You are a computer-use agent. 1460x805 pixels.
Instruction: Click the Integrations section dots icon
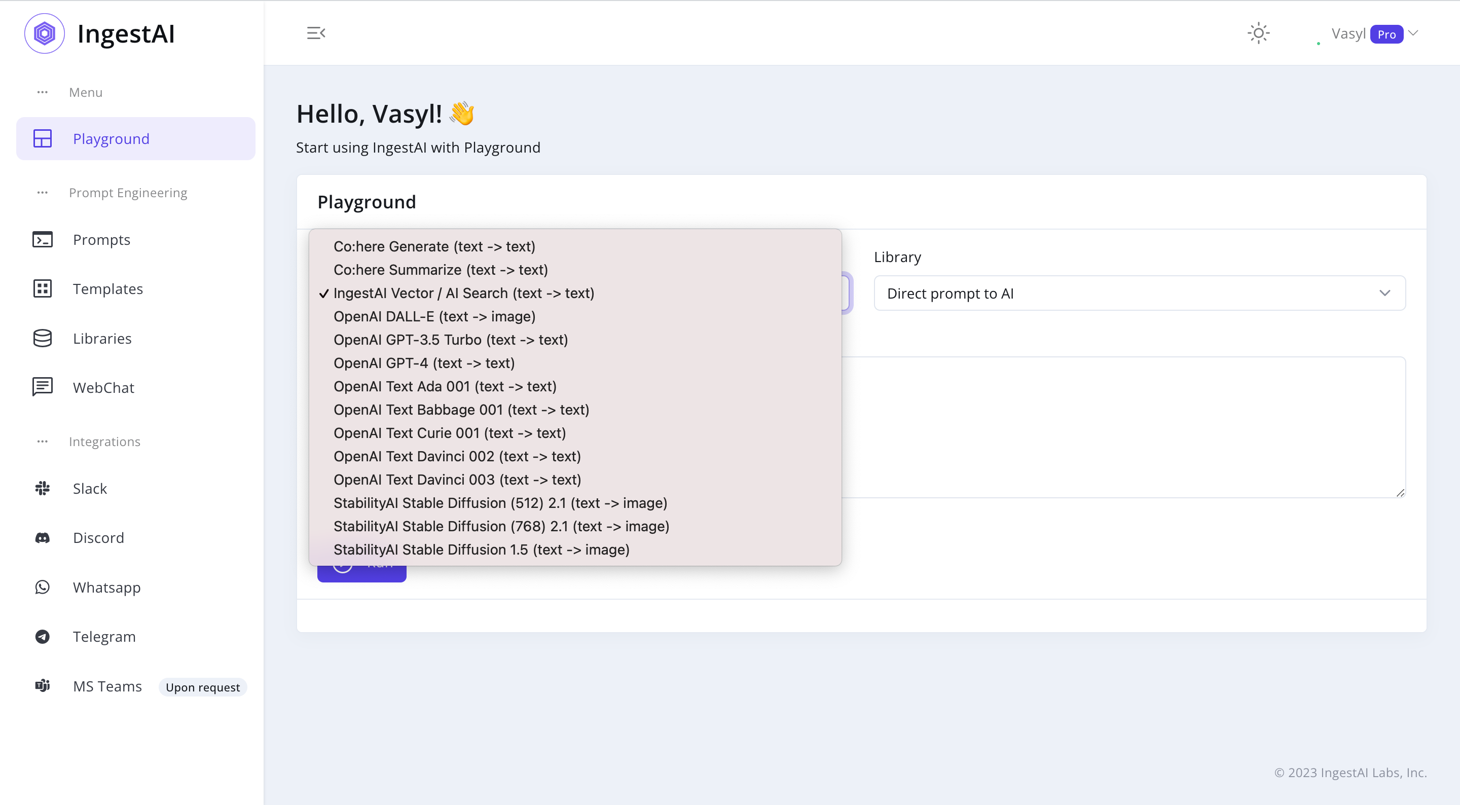[43, 442]
